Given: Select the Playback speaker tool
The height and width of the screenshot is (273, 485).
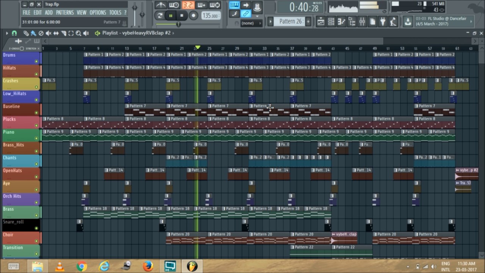Looking at the screenshot, I should pos(86,33).
